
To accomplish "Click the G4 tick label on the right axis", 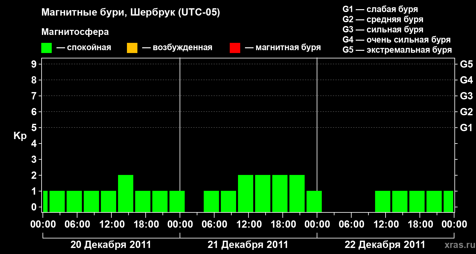I will tap(466, 80).
